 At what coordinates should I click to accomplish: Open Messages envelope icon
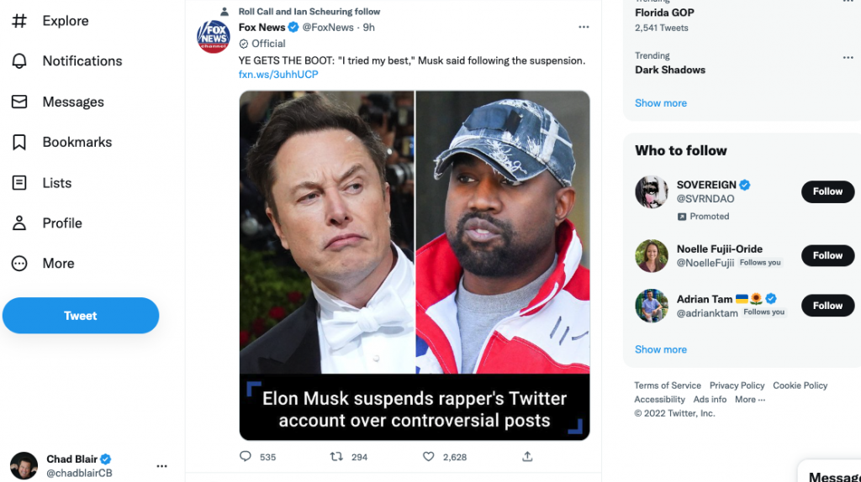click(19, 102)
